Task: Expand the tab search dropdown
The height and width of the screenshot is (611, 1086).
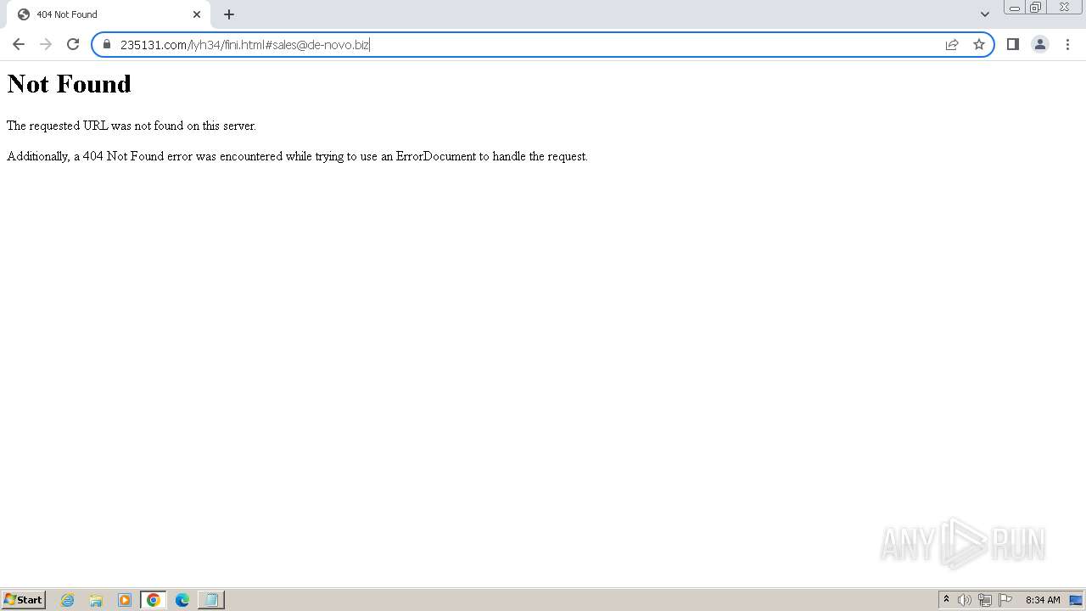Action: pos(985,14)
